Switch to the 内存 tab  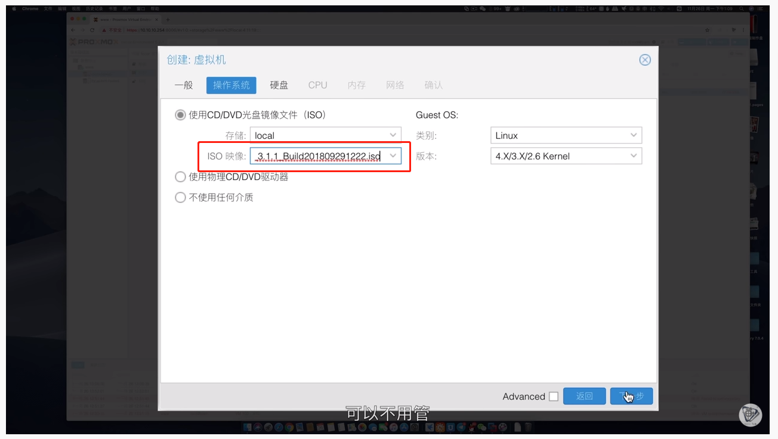pos(357,85)
